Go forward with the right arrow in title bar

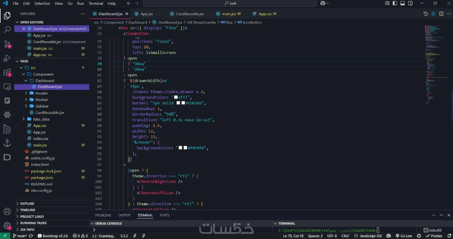tap(137, 4)
